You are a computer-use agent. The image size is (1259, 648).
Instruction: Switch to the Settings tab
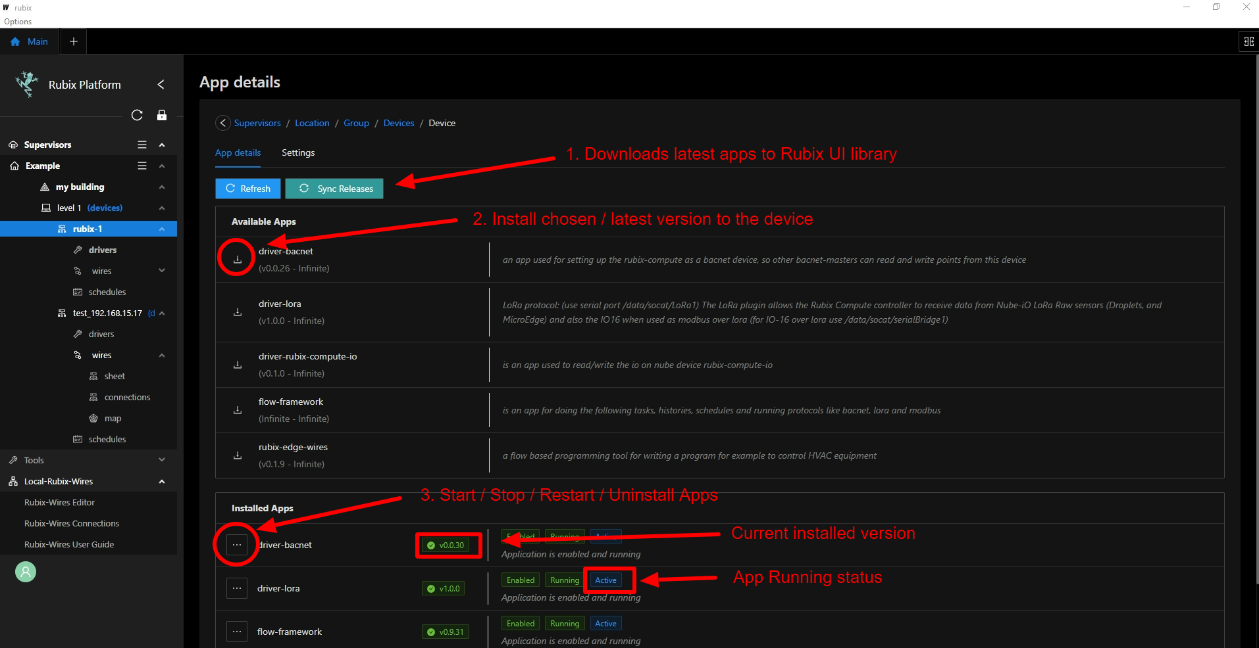298,152
